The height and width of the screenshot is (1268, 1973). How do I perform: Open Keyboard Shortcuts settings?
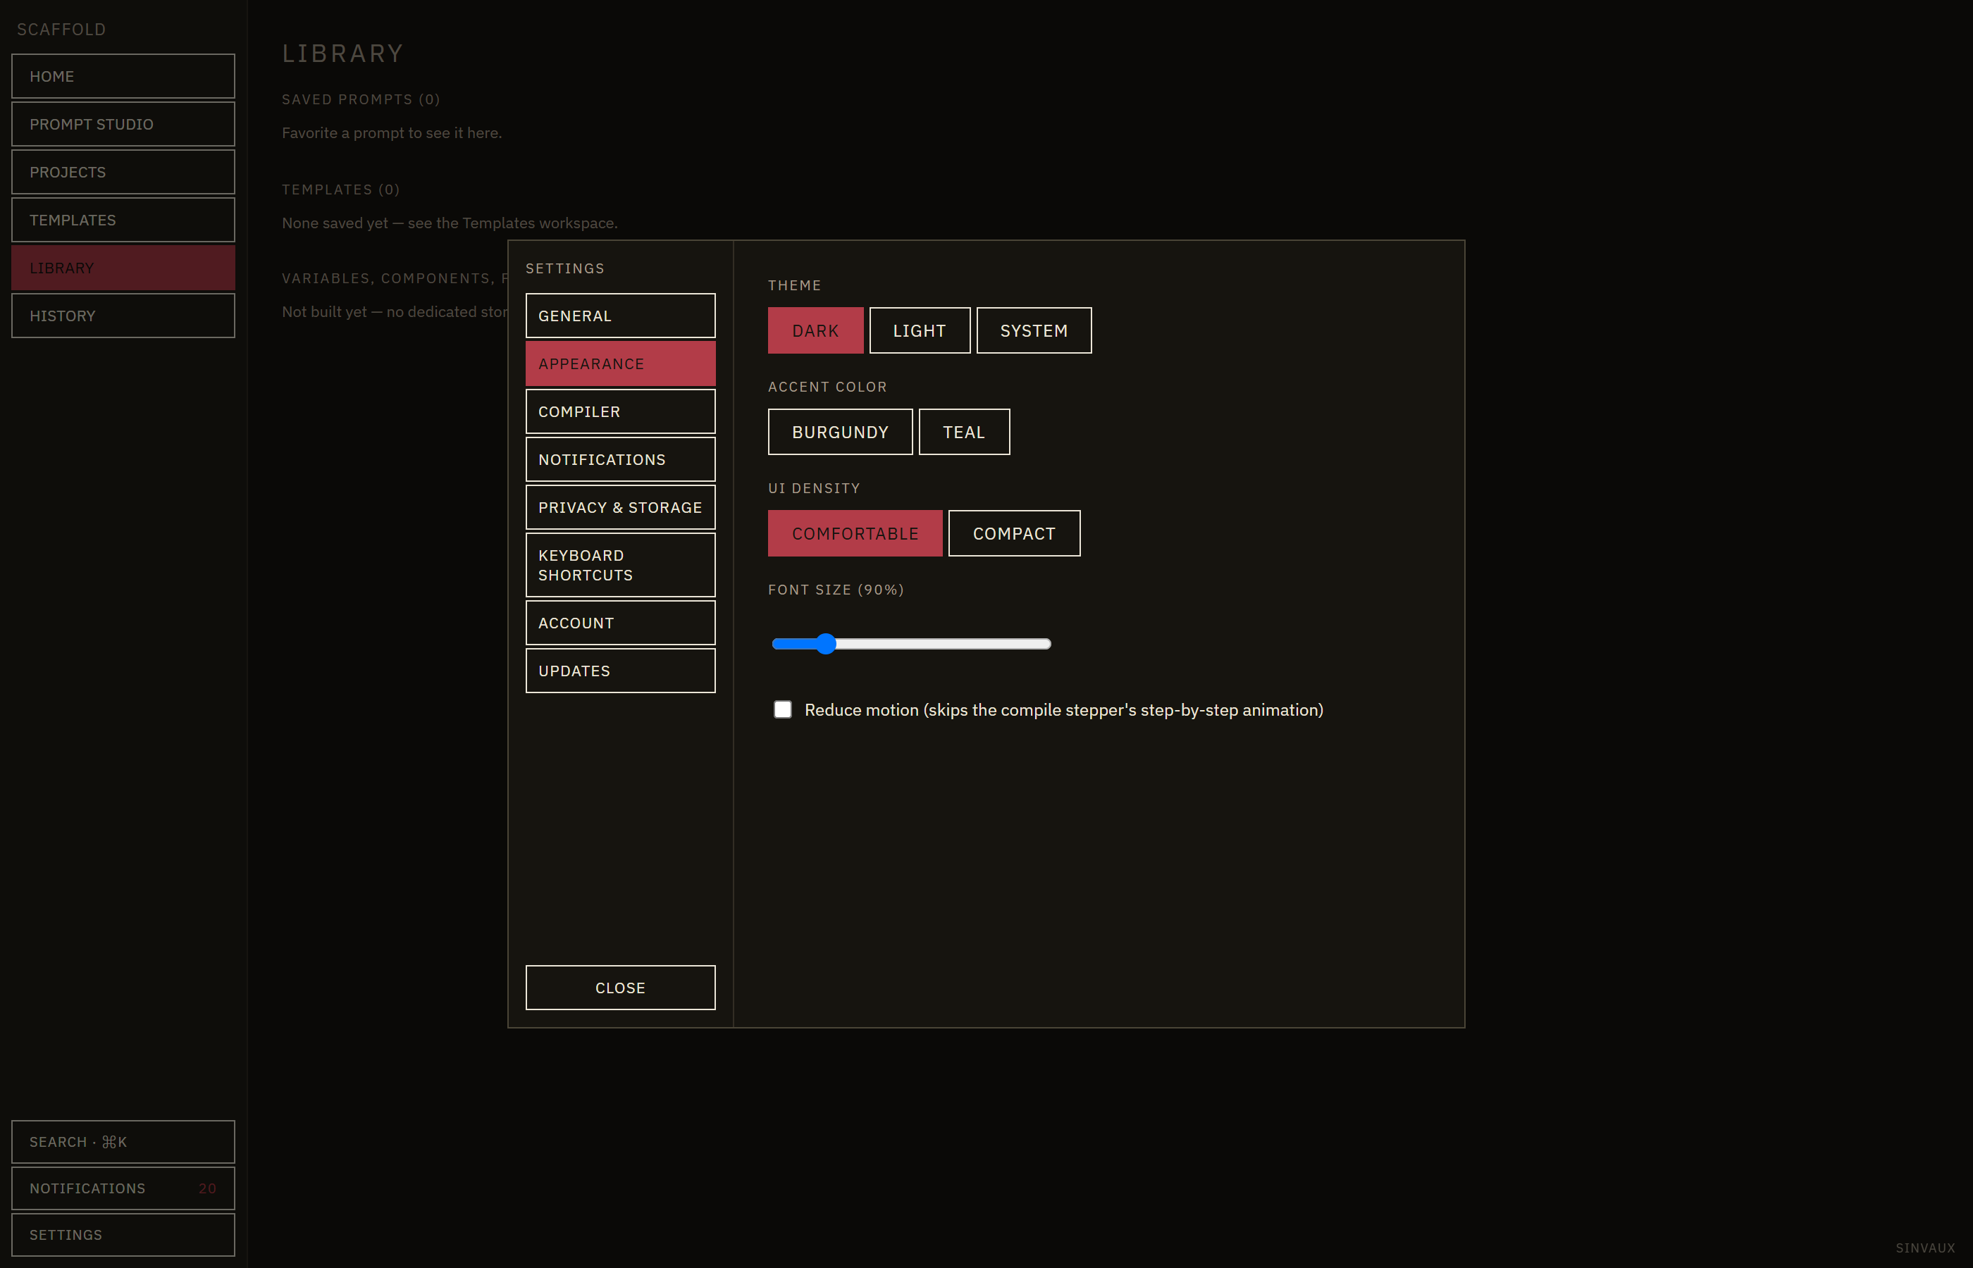click(x=620, y=565)
